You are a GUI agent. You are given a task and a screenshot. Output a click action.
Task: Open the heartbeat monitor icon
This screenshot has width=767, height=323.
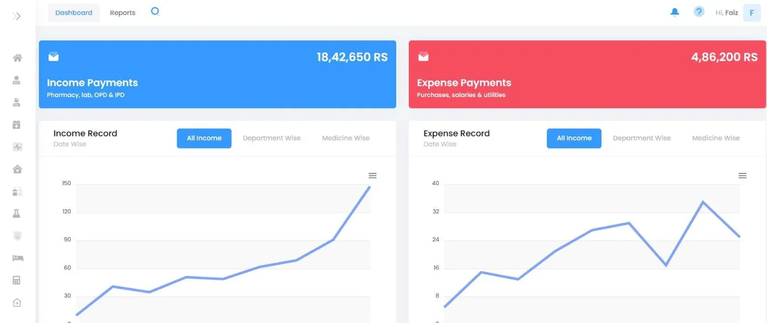tap(17, 147)
